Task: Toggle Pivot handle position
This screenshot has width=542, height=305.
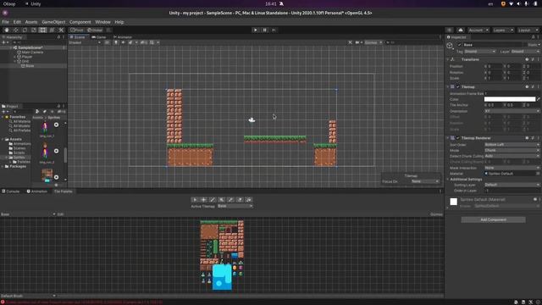Action: tap(77, 30)
